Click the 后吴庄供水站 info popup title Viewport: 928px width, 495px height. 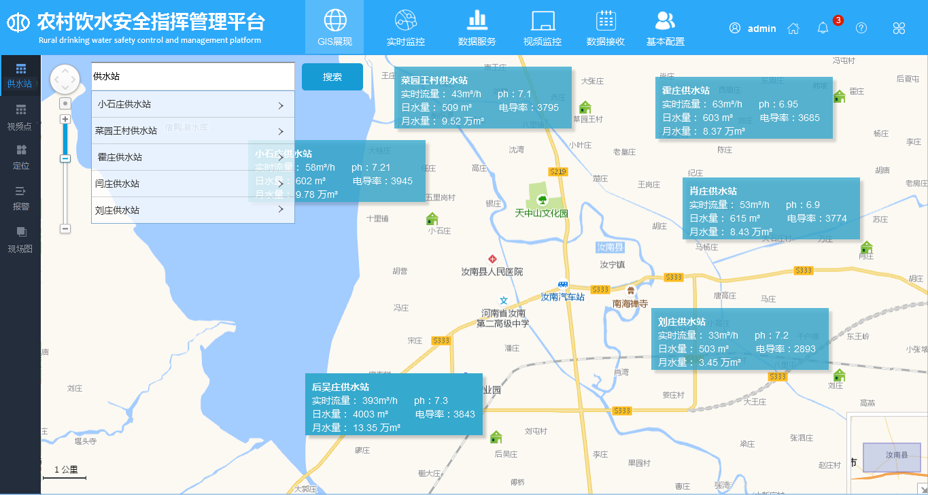(x=341, y=387)
